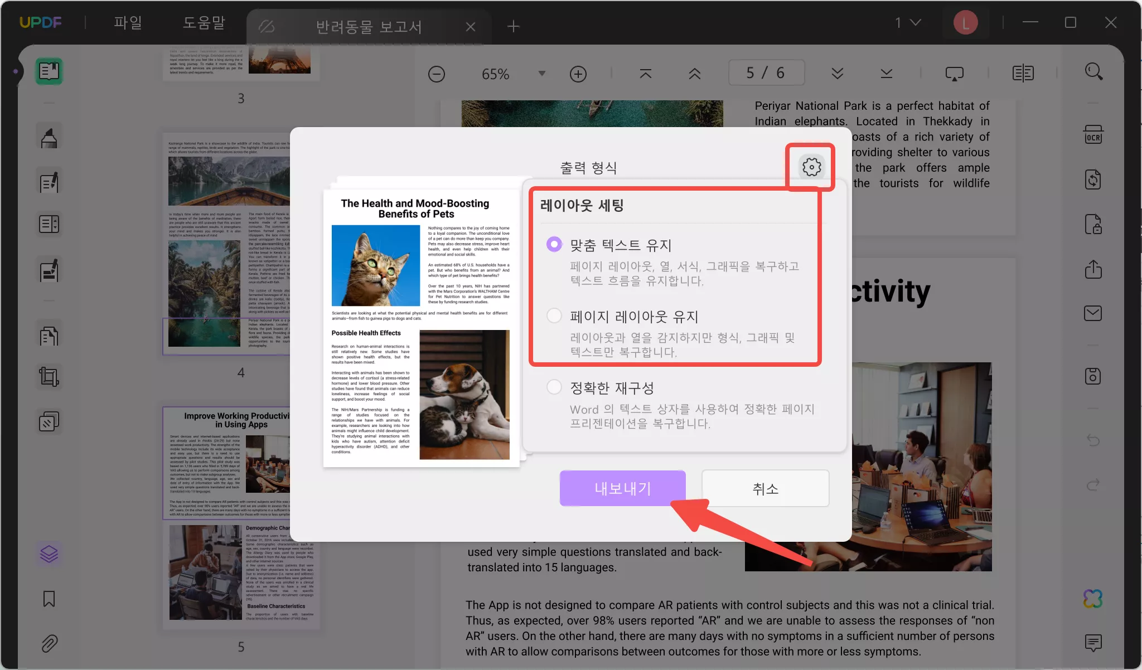Jump to the first page arrow
Viewport: 1142px width, 670px height.
(646, 74)
